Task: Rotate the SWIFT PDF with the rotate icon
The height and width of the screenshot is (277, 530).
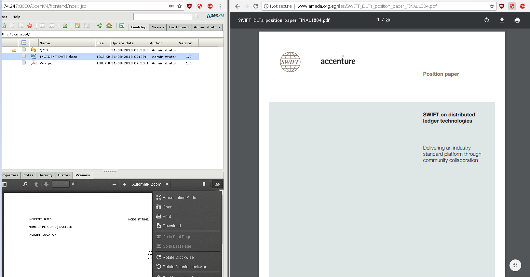Action: point(486,20)
